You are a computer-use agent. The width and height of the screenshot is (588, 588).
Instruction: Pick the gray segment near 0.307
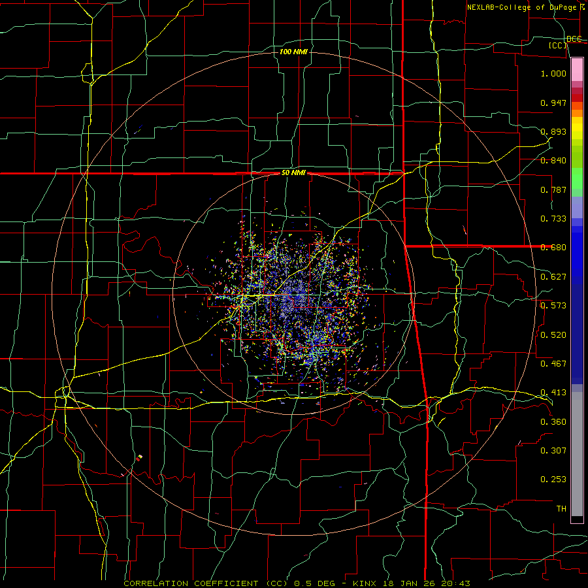tap(577, 454)
